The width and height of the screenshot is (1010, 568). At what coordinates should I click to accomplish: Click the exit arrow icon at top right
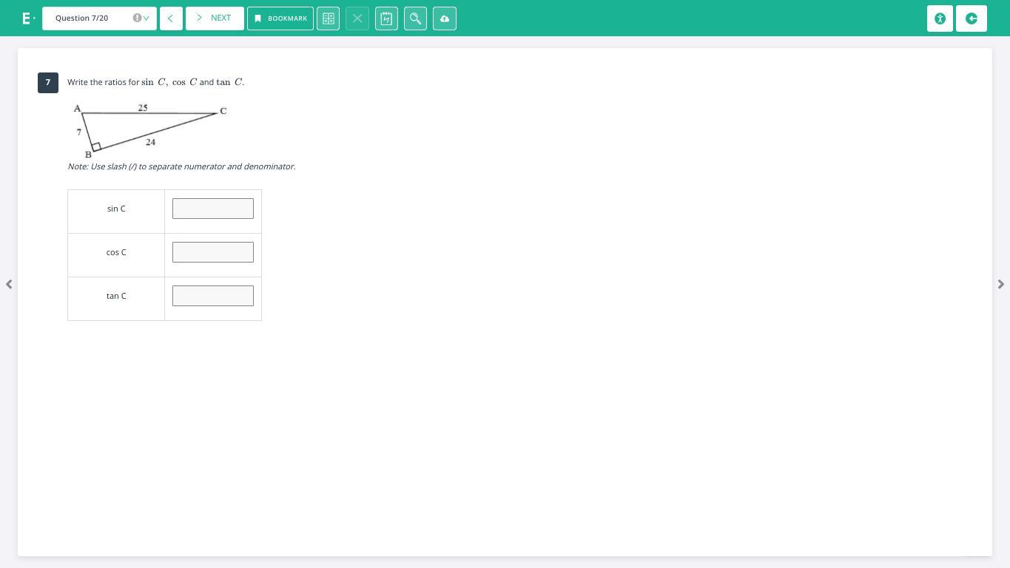click(x=972, y=18)
